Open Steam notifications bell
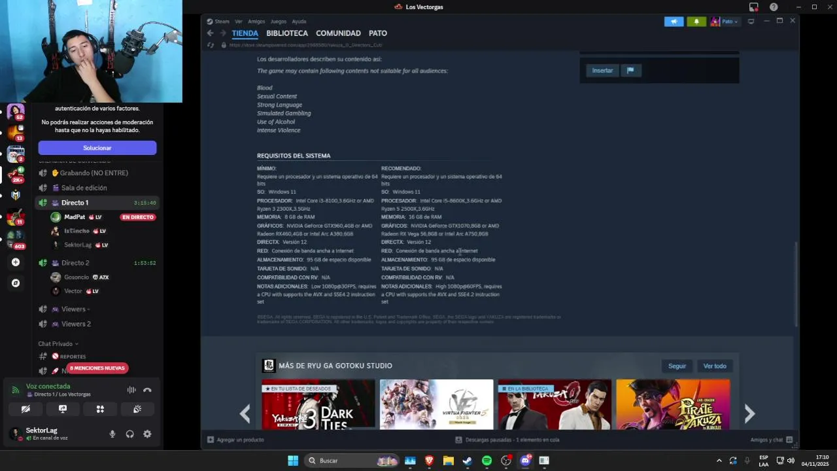Screen dimensions: 837x471 pos(696,22)
